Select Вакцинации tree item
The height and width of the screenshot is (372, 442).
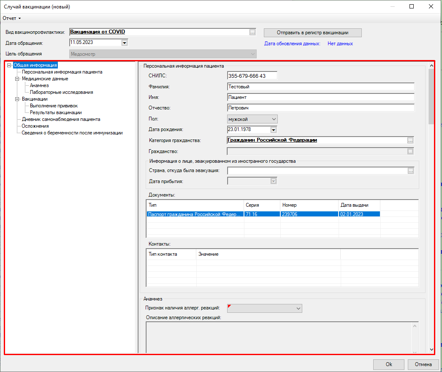point(35,99)
